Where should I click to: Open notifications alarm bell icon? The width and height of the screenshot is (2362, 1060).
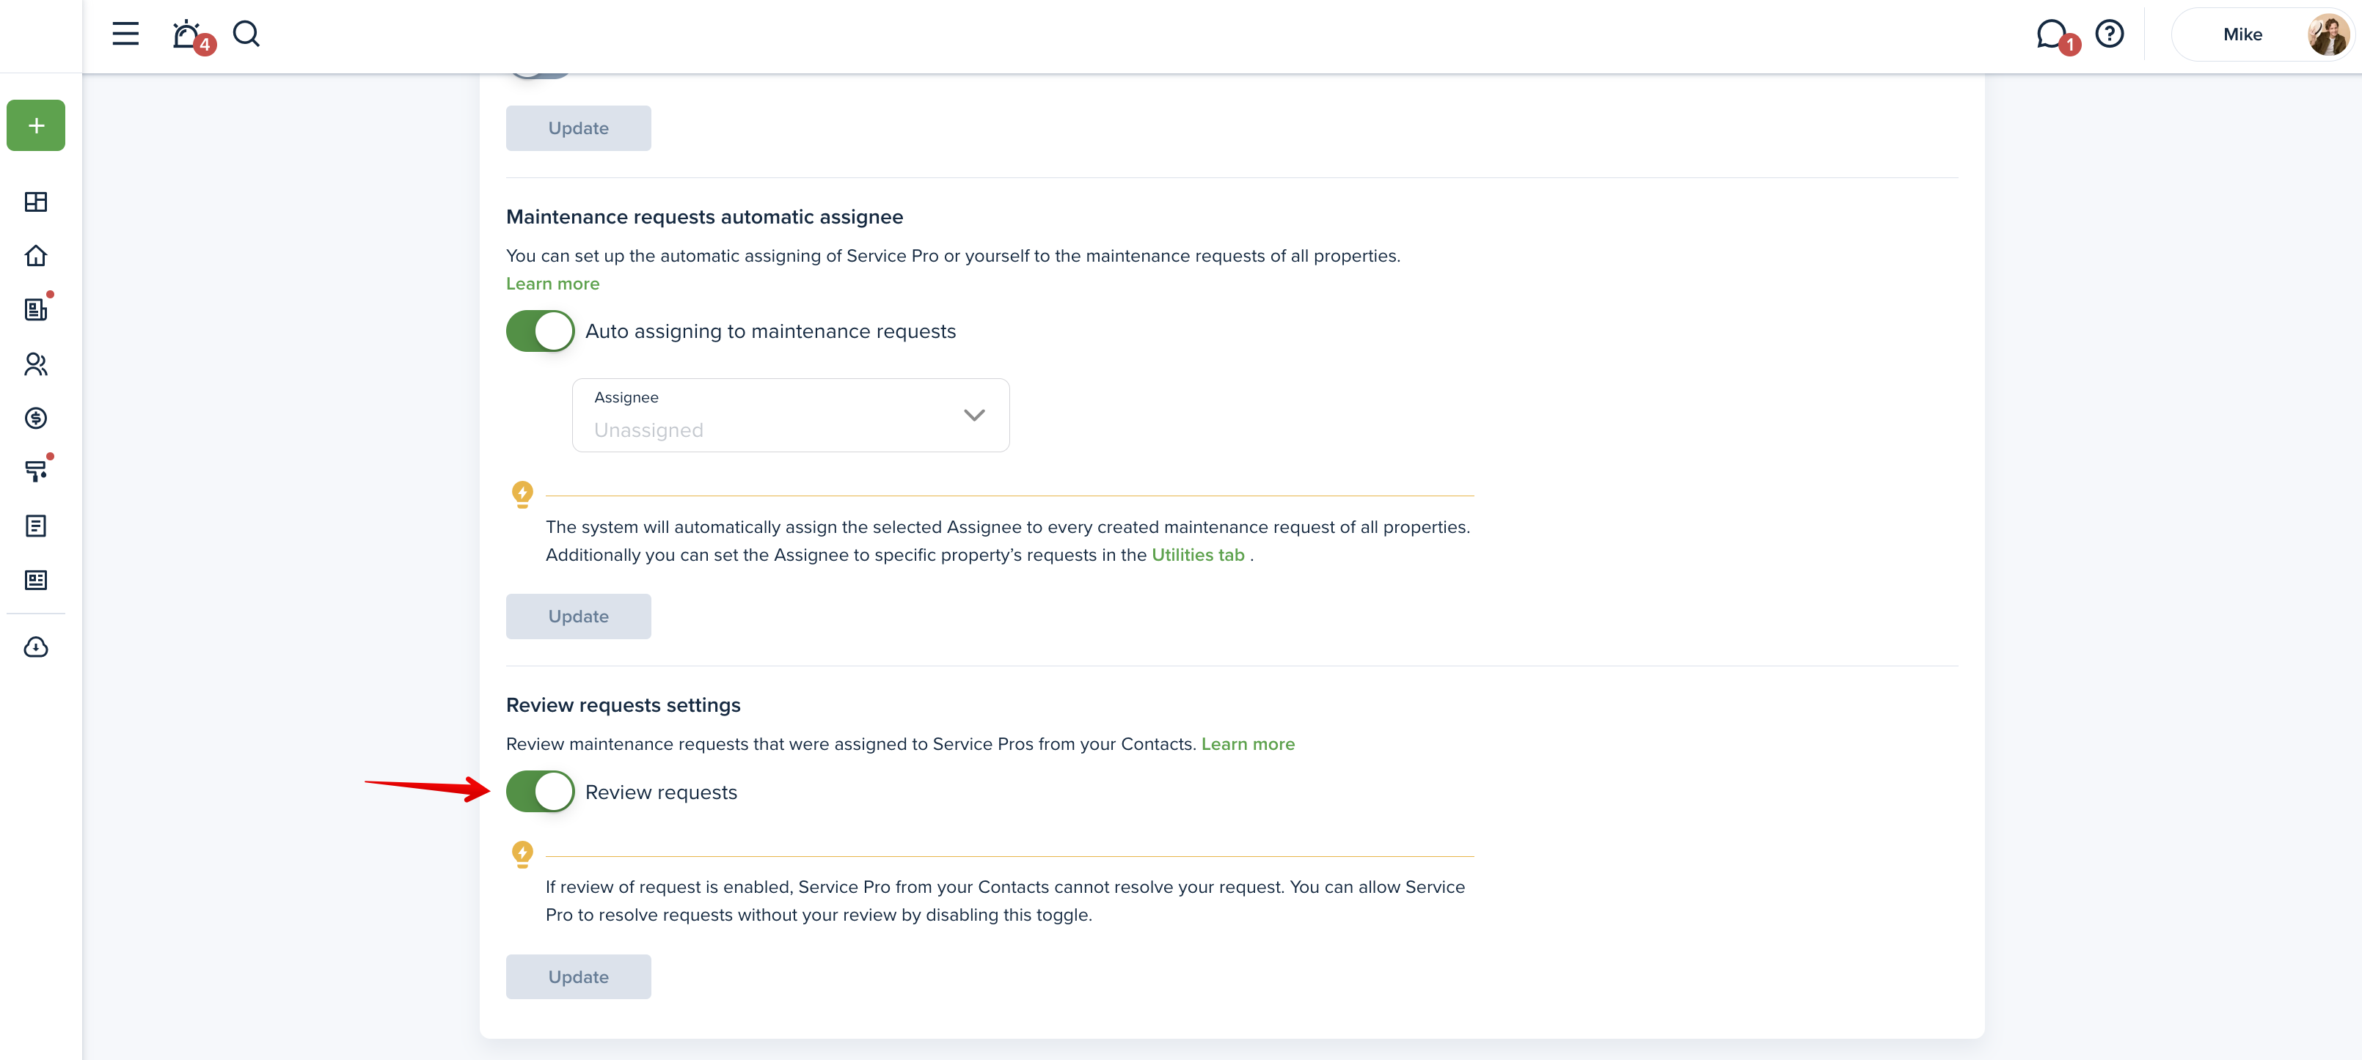click(x=187, y=34)
